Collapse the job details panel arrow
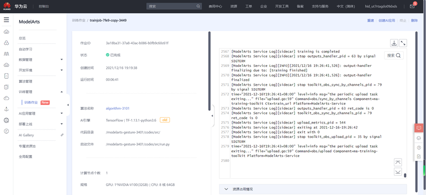Viewport: 426px width, 195px height. [212, 116]
